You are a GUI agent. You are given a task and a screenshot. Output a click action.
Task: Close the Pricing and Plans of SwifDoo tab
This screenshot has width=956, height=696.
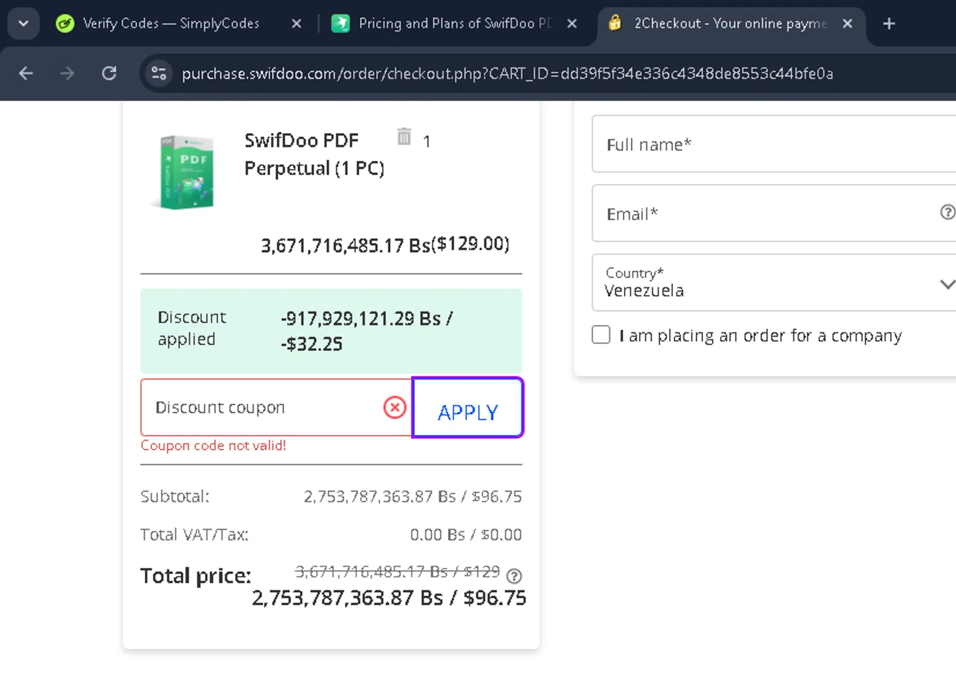572,24
